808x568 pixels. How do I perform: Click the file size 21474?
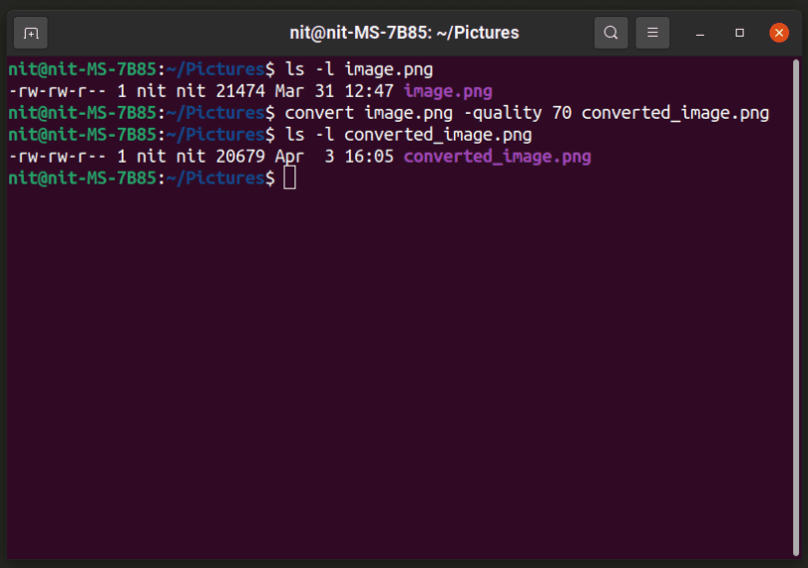(240, 91)
